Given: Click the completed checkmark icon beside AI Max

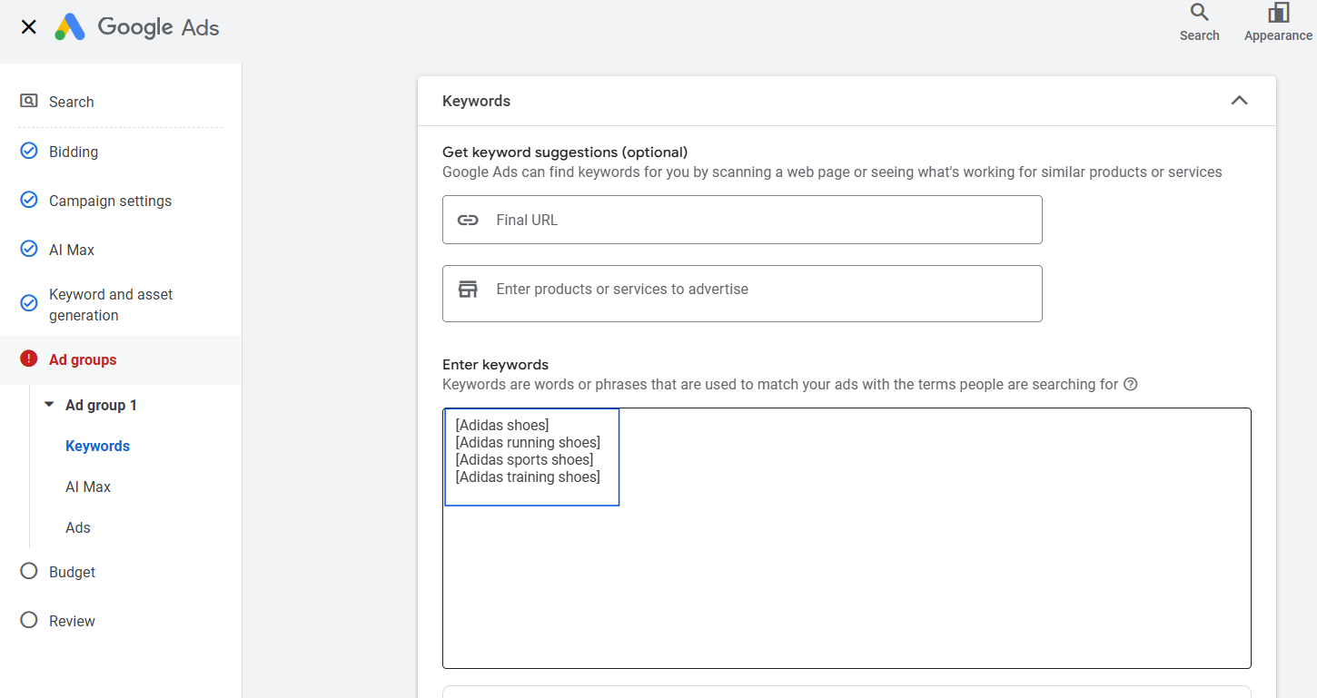Looking at the screenshot, I should [x=29, y=249].
